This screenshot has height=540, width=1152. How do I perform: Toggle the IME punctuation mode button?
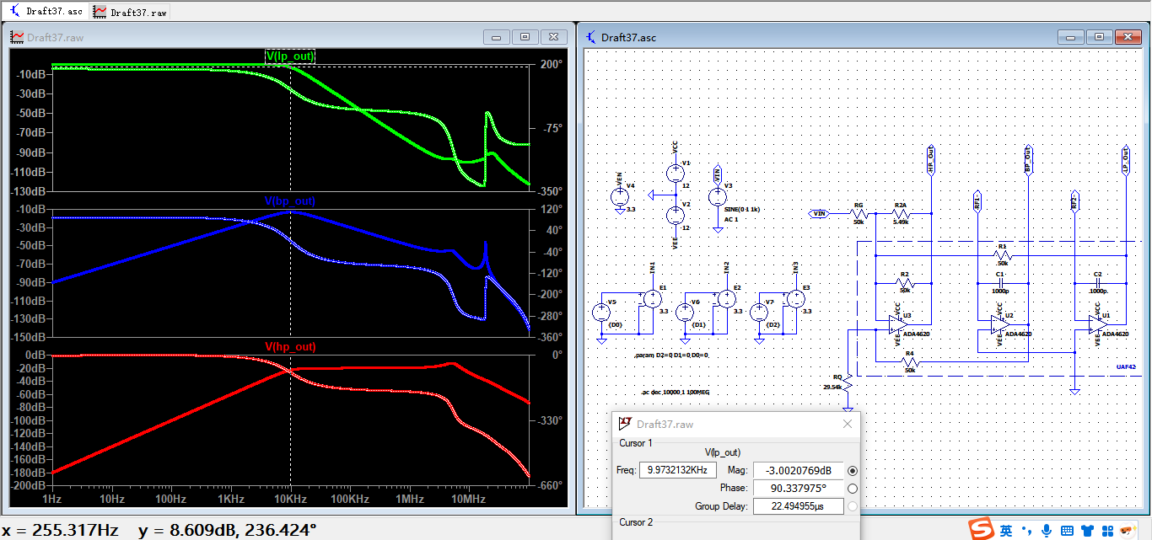(x=1028, y=531)
